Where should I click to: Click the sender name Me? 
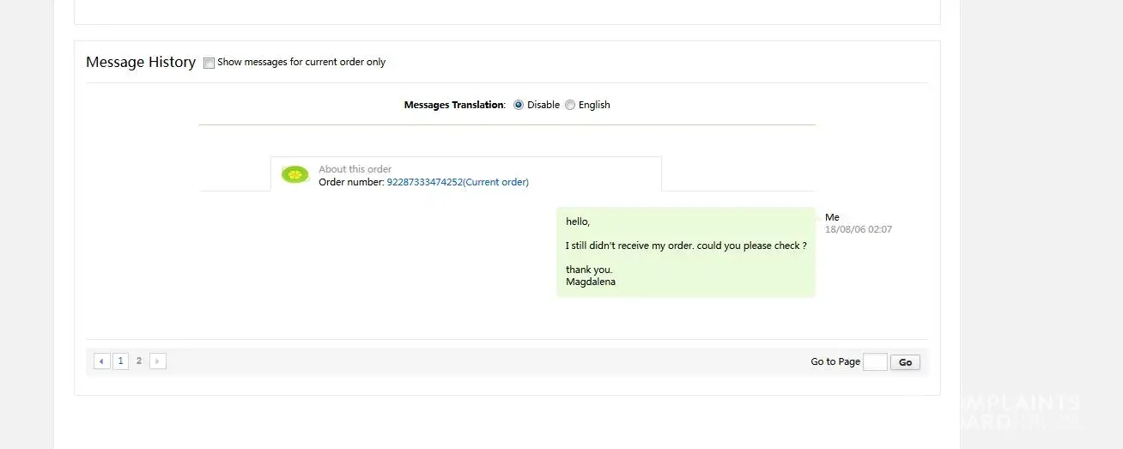click(832, 217)
